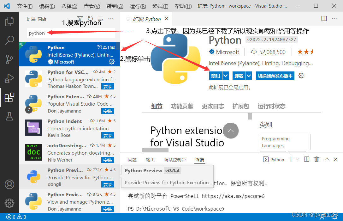
Task: Click the 禁用 button
Action: [216, 76]
